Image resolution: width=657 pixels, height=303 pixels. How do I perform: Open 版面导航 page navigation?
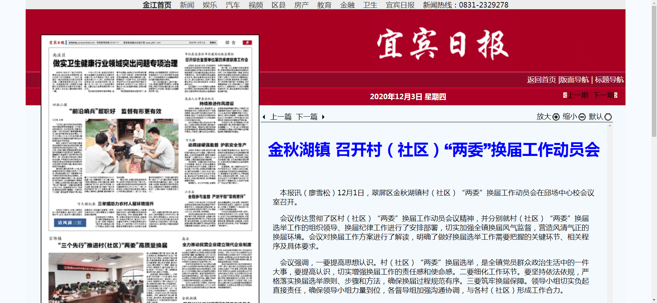coord(575,80)
